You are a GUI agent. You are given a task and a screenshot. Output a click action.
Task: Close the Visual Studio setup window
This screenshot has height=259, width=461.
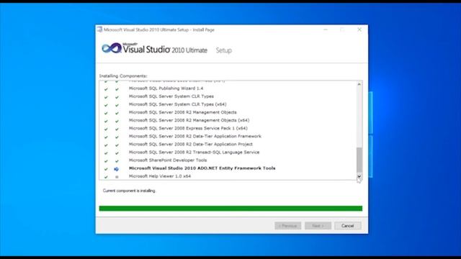(x=359, y=29)
